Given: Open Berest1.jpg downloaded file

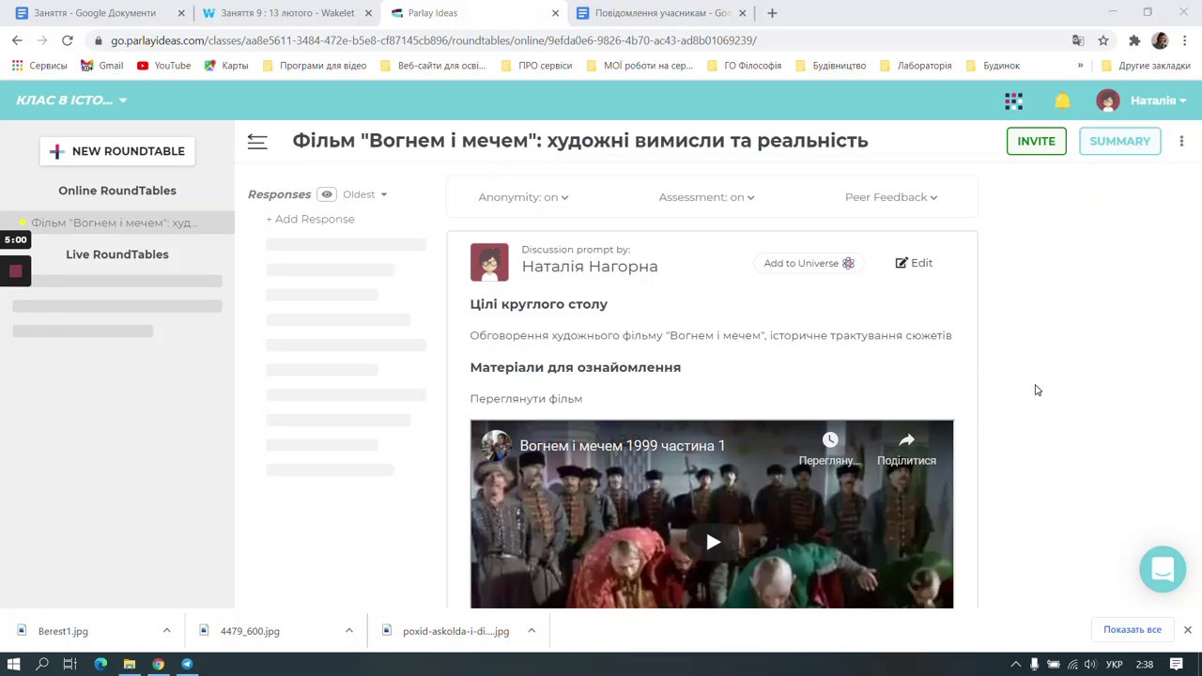Looking at the screenshot, I should coord(63,631).
